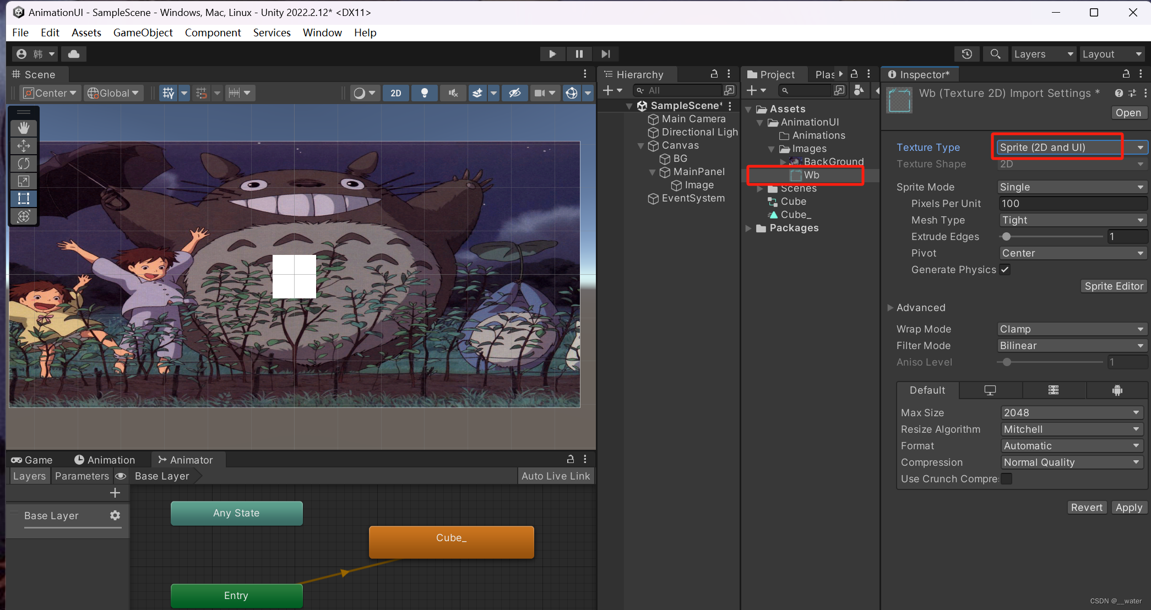
Task: Click the global search magnifier icon
Action: click(995, 54)
